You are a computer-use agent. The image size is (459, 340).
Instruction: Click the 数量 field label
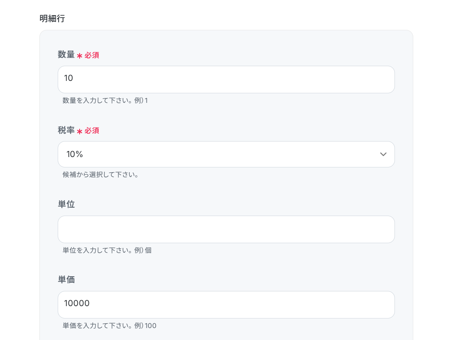[66, 55]
